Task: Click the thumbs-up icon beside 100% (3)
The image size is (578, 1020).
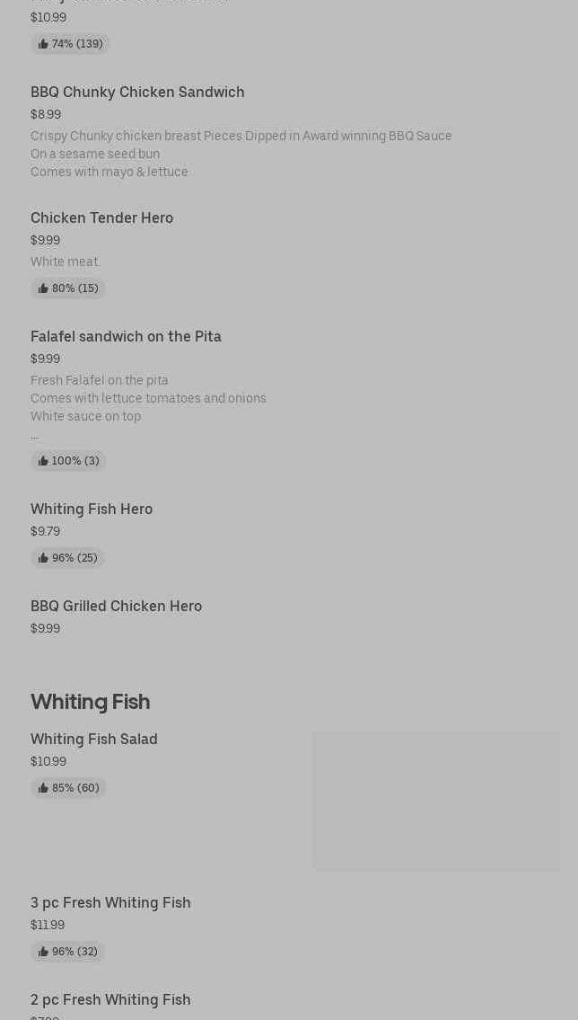Action: click(43, 461)
